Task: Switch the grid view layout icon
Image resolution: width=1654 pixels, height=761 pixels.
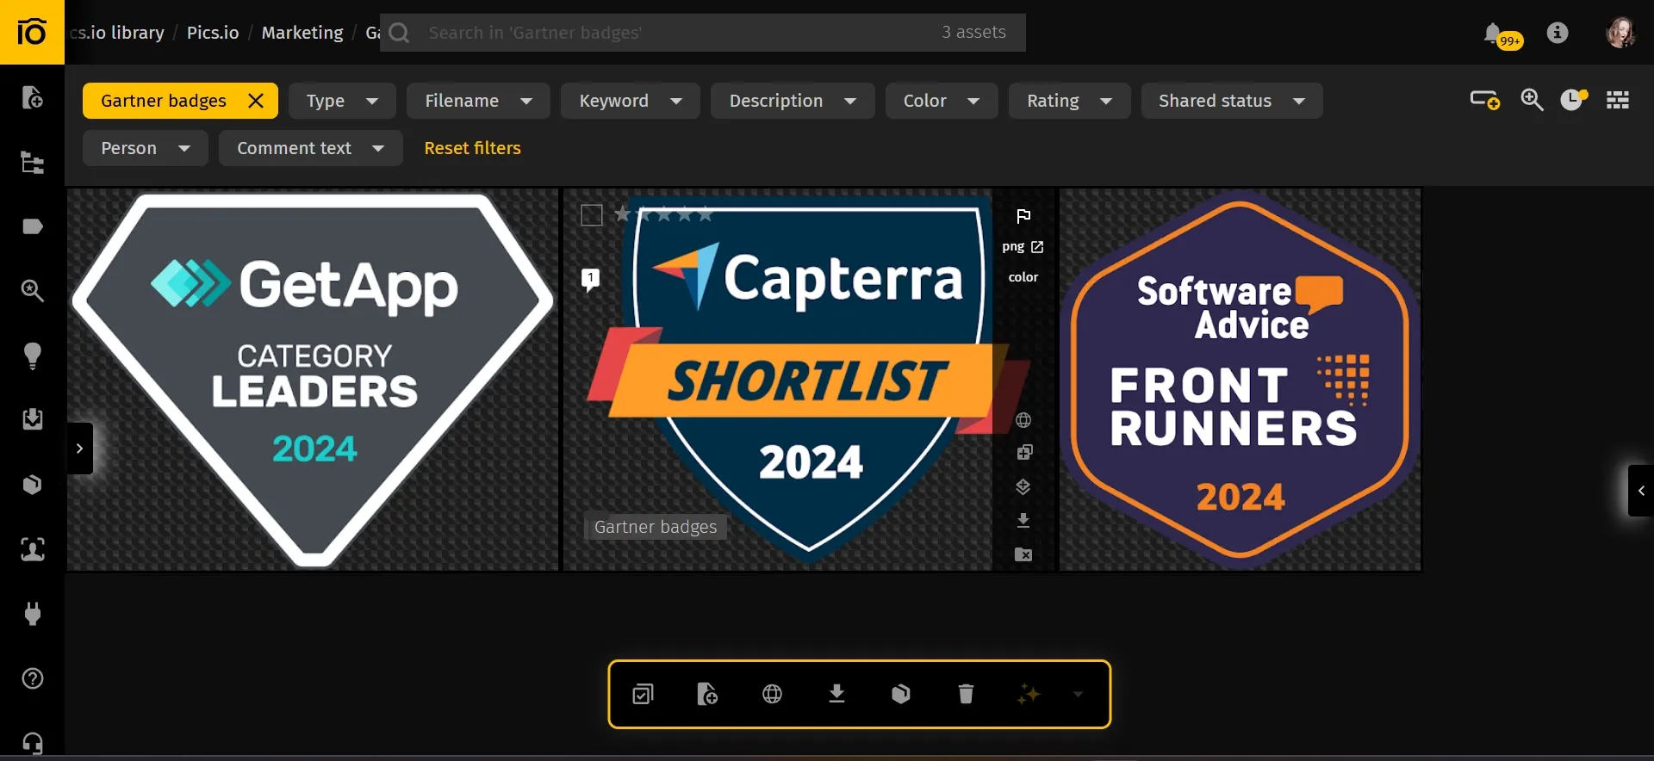Action: click(1618, 100)
